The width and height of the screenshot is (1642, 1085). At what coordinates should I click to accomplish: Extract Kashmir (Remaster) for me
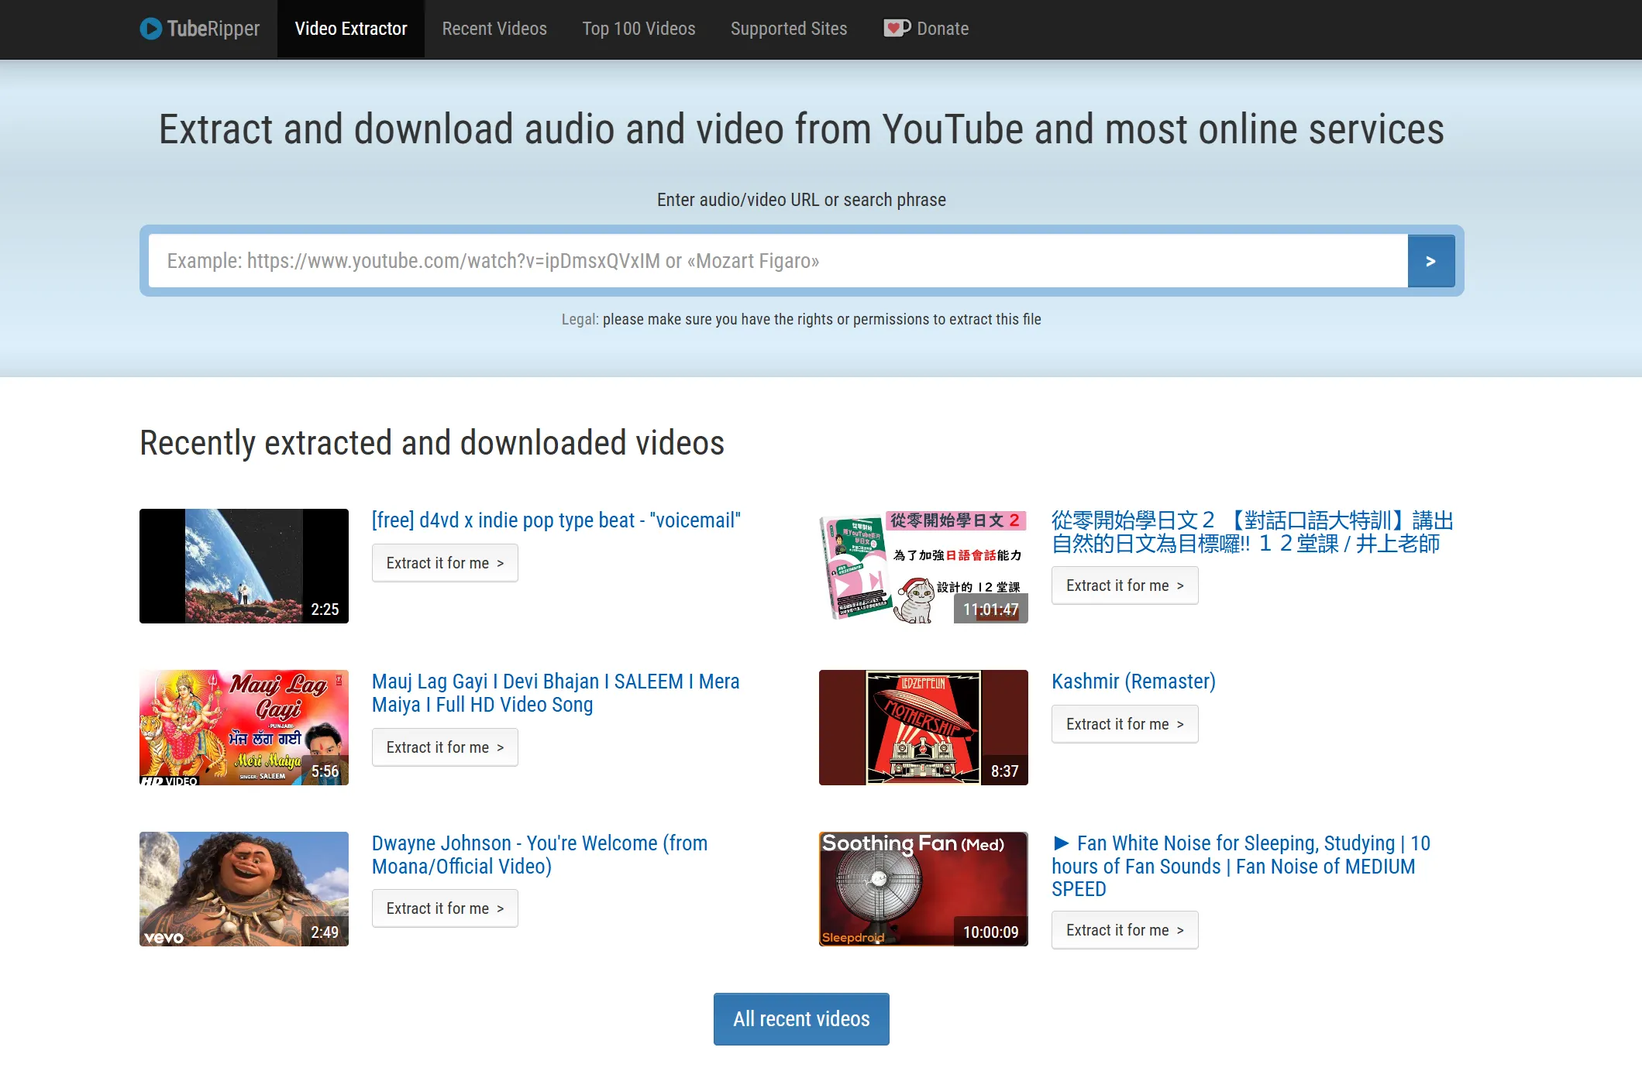click(x=1124, y=723)
